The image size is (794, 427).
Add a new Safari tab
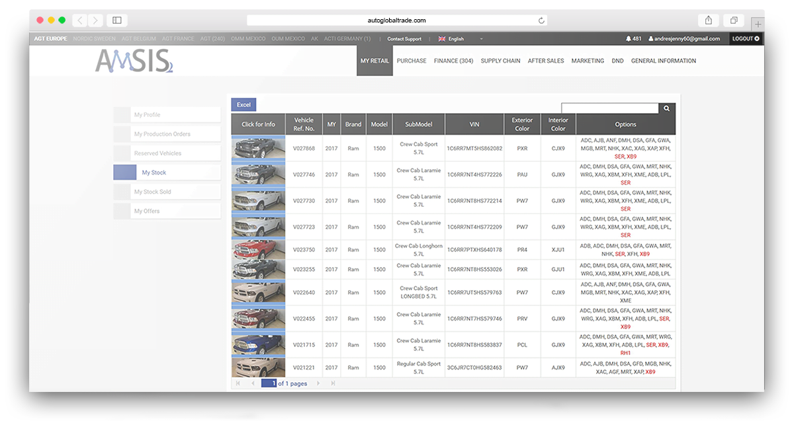coord(758,24)
